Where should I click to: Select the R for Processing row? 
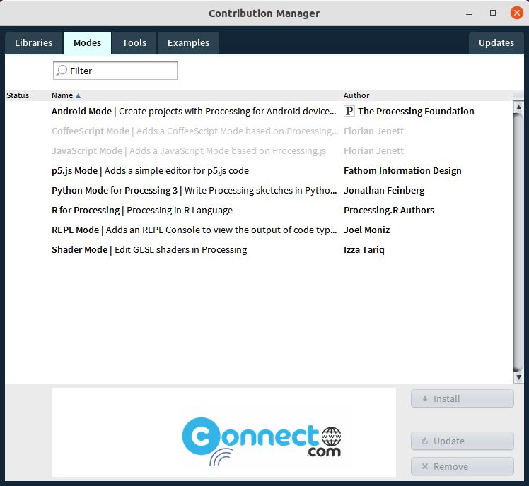coord(259,211)
